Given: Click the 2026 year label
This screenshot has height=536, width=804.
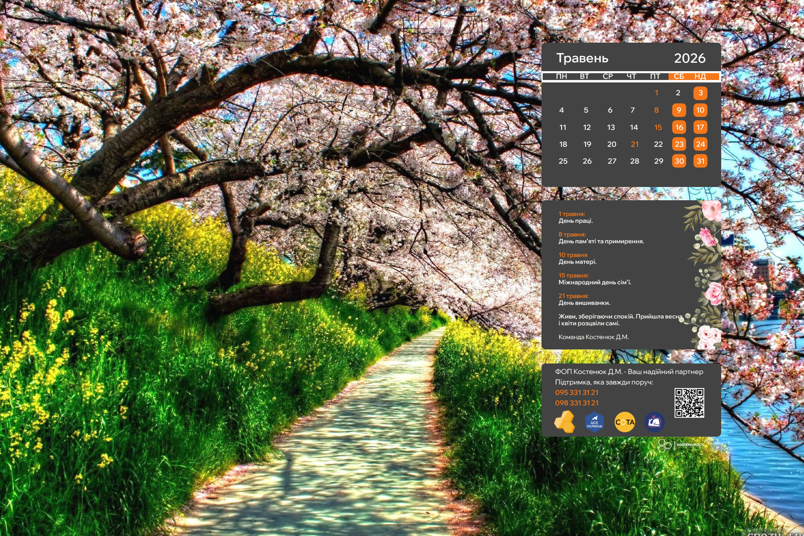Looking at the screenshot, I should point(690,58).
